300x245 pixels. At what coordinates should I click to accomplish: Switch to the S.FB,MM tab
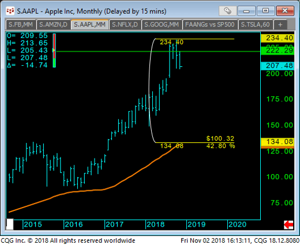21,25
